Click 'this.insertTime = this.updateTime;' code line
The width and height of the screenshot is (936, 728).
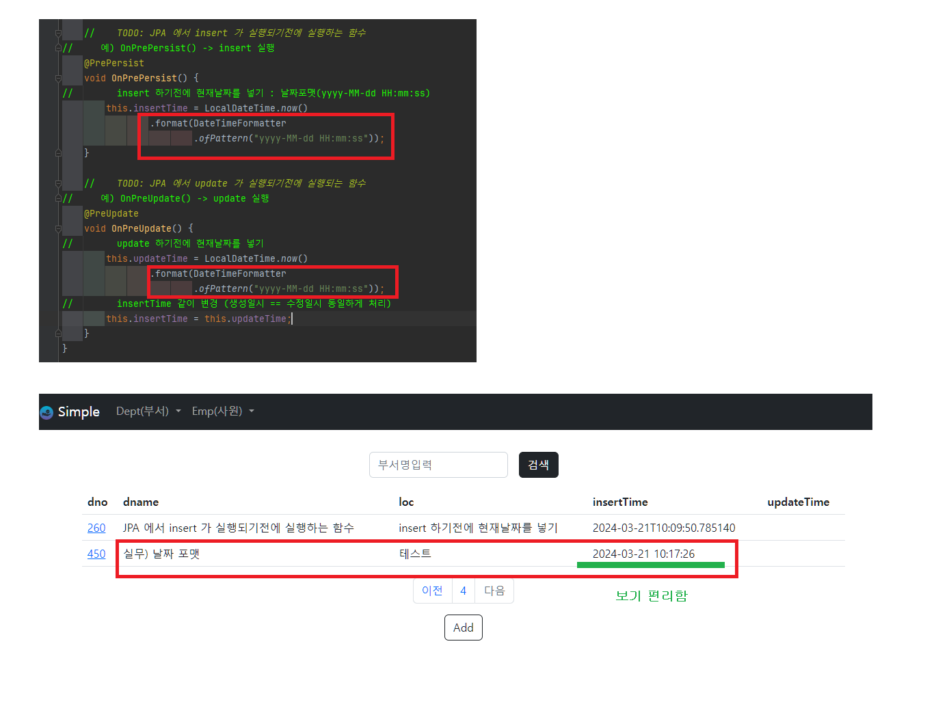pos(199,319)
